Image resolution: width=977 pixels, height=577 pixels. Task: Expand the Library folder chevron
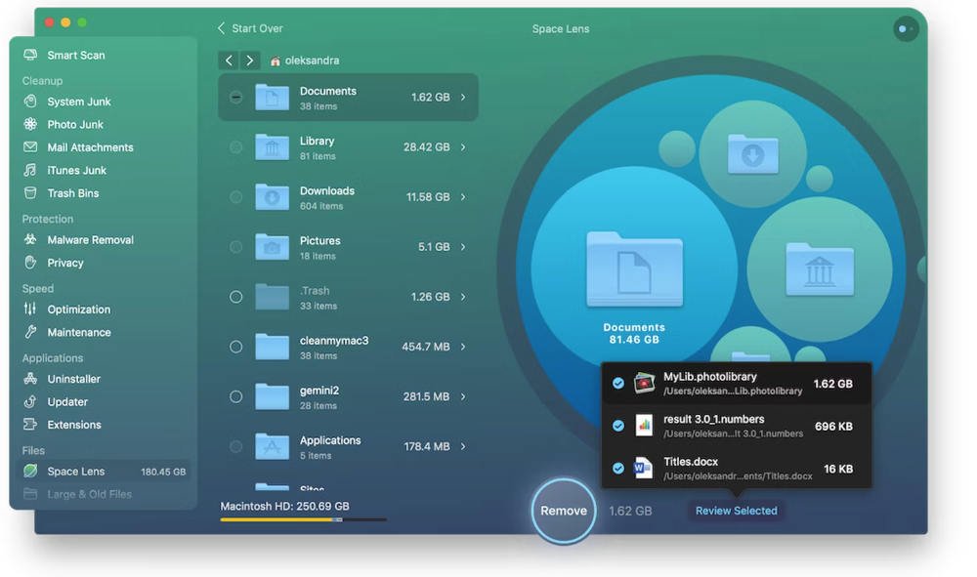463,146
